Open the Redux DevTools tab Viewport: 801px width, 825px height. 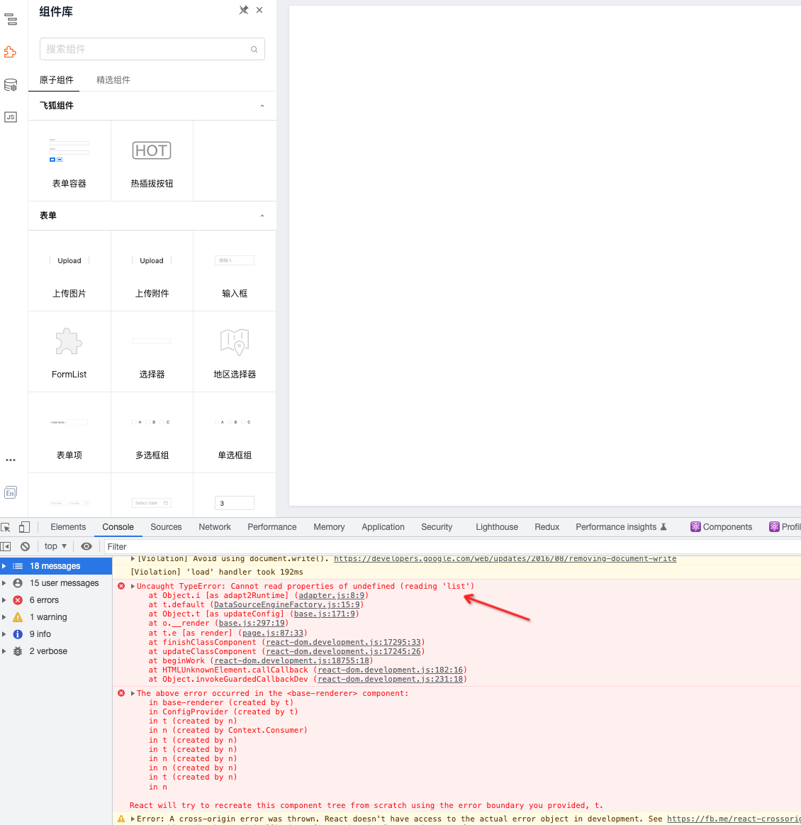click(x=547, y=527)
